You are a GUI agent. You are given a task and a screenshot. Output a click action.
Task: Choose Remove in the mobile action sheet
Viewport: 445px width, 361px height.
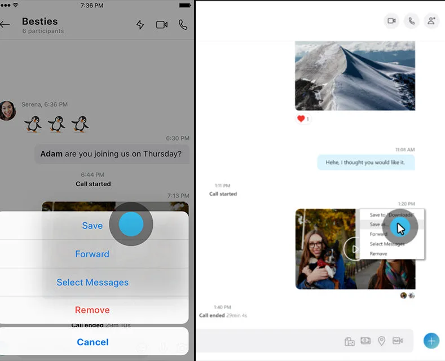point(92,310)
